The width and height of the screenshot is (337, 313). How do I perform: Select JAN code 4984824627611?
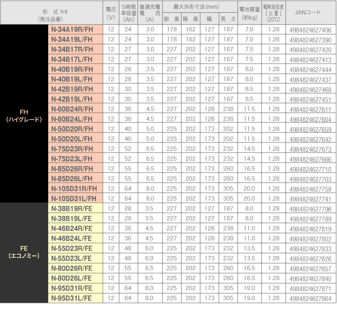[x=311, y=109]
